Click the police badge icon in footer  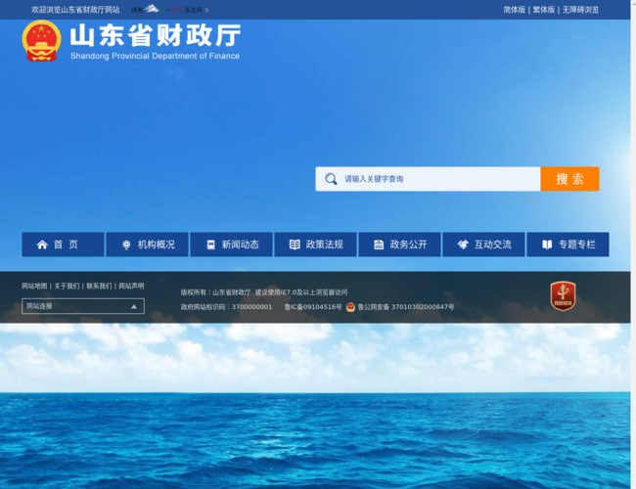click(x=351, y=307)
